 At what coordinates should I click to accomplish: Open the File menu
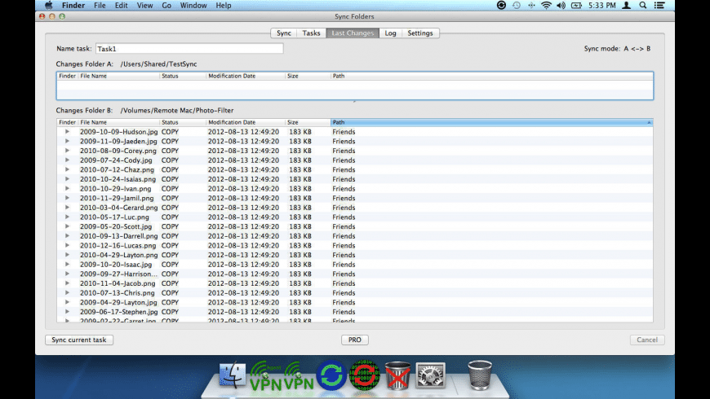(x=100, y=6)
